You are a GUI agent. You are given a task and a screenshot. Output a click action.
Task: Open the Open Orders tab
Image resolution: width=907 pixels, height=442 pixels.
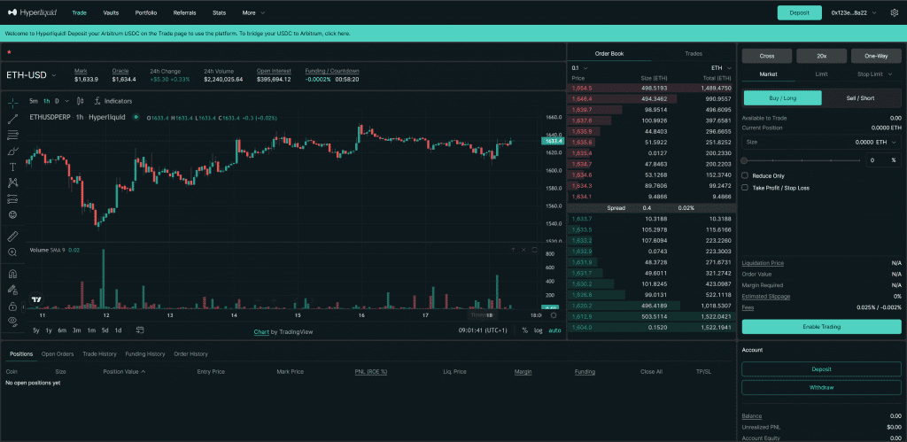coord(58,353)
